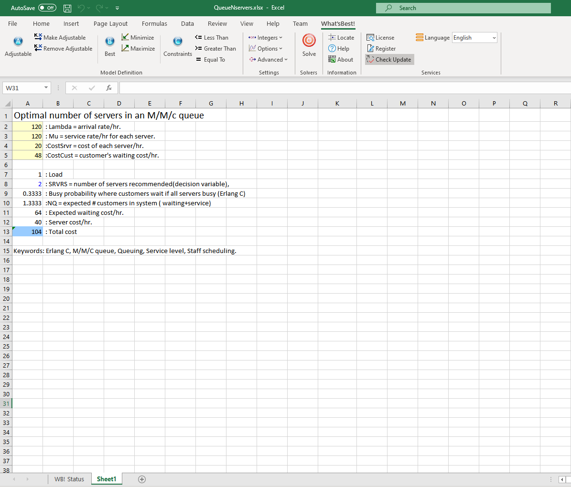Open the Language dropdown showing English
Screen dimensions: 571x487
[474, 38]
